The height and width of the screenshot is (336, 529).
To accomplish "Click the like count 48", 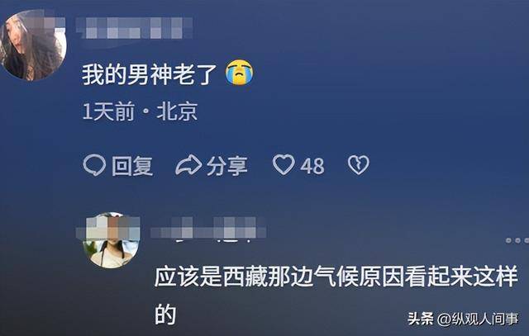I will (x=312, y=166).
